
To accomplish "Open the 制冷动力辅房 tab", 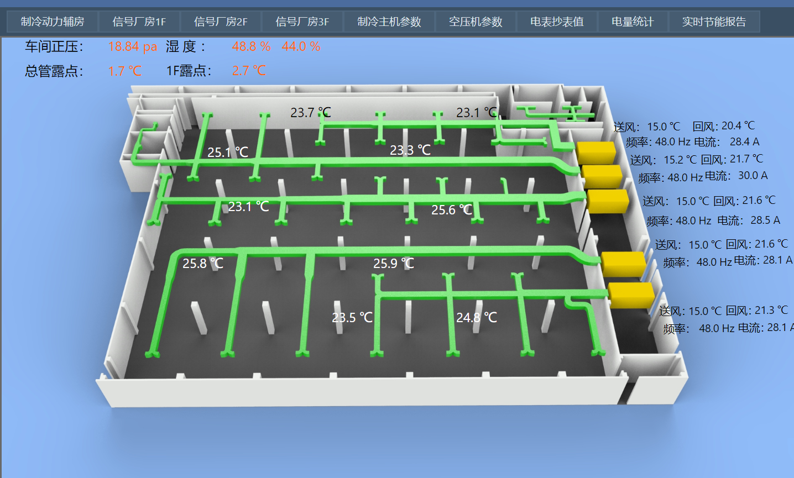I will tap(53, 22).
